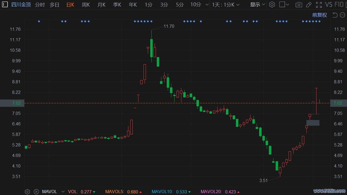Open the 显示 dropdown menu
The width and height of the screenshot is (347, 195).
(257, 5)
